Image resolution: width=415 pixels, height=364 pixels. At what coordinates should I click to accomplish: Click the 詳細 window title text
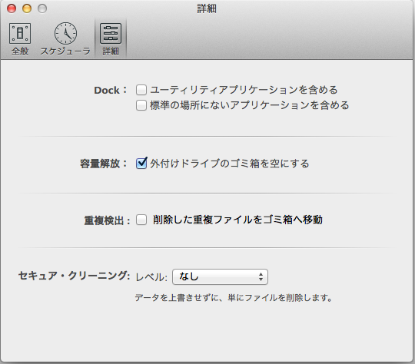[x=207, y=8]
